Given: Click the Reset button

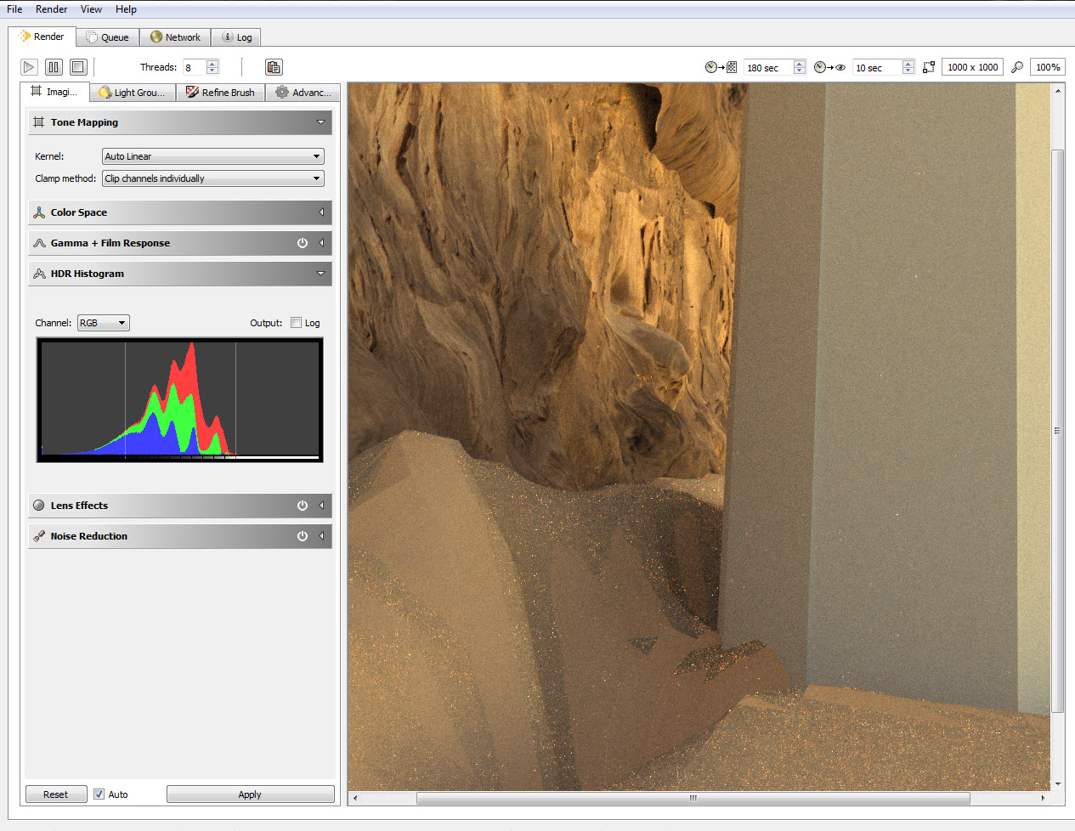Looking at the screenshot, I should [x=56, y=794].
